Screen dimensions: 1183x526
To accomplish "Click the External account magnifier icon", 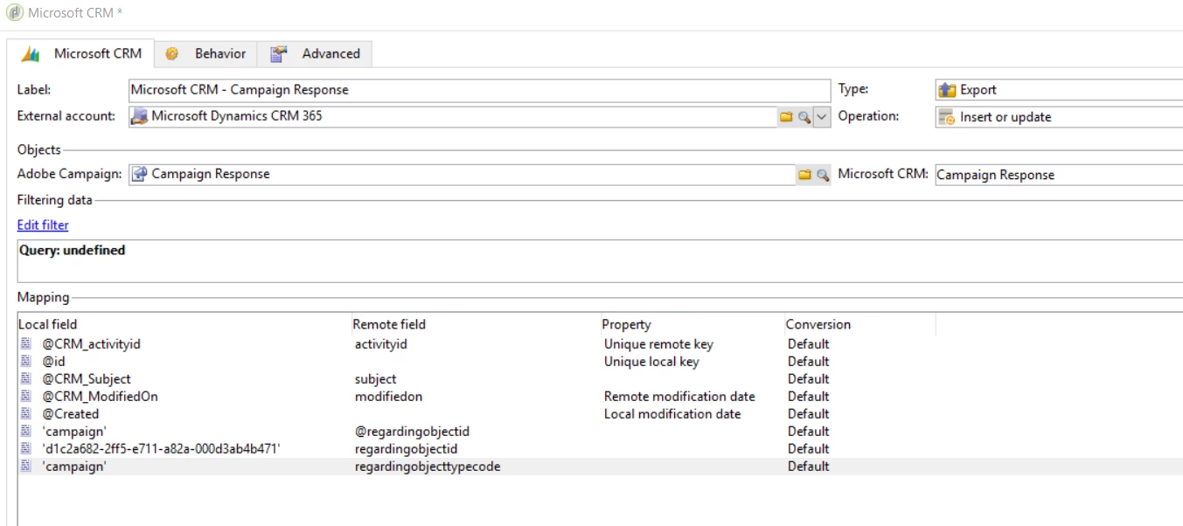I will click(x=804, y=117).
